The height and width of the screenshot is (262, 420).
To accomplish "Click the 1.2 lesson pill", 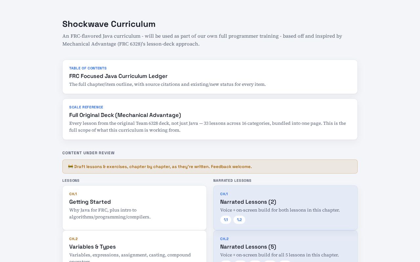I will click(x=239, y=220).
